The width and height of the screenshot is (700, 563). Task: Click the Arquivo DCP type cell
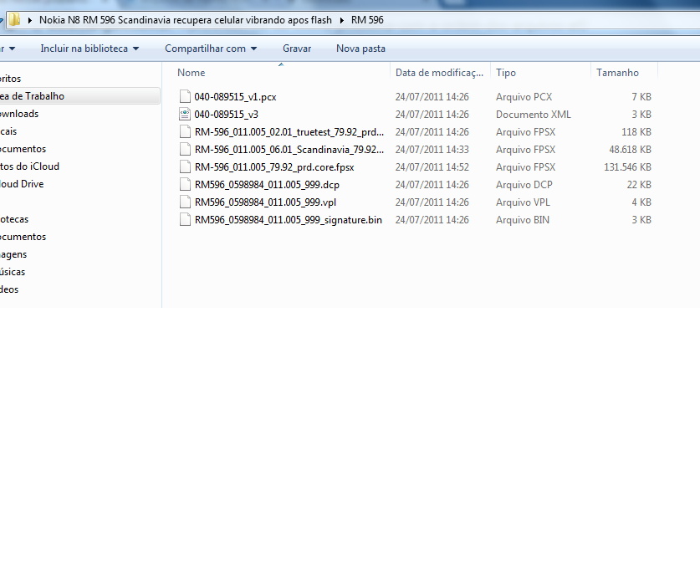click(x=524, y=185)
